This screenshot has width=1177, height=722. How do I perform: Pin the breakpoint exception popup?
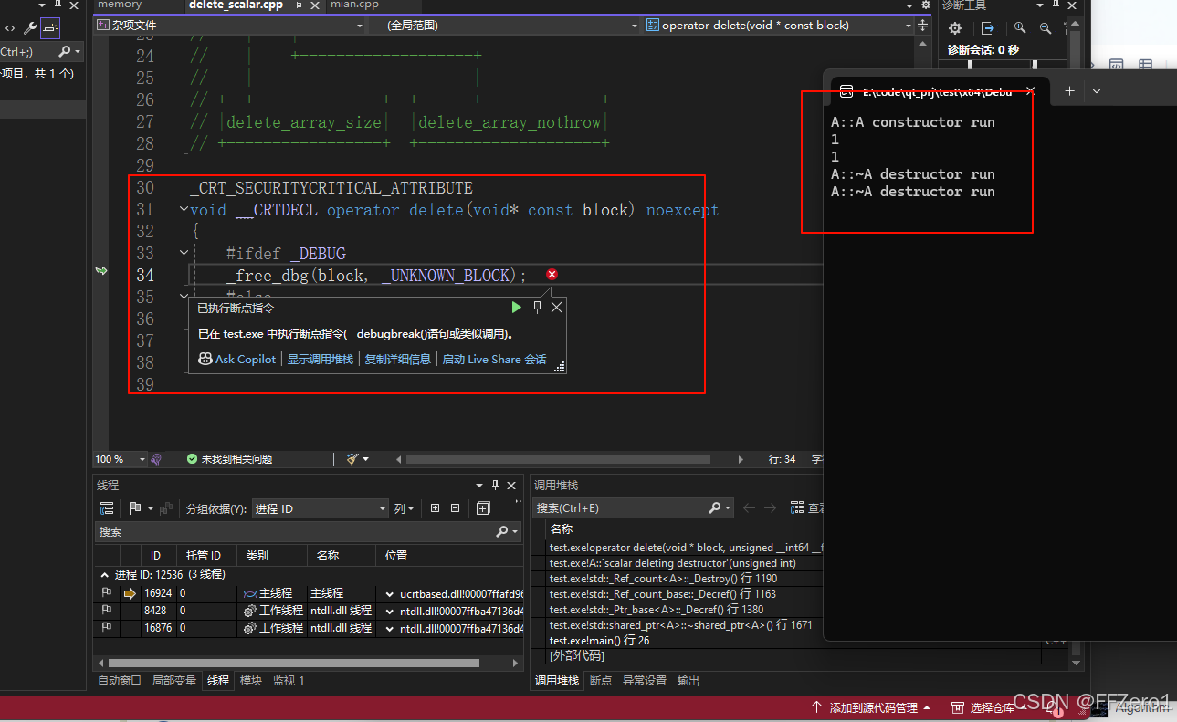pos(537,308)
